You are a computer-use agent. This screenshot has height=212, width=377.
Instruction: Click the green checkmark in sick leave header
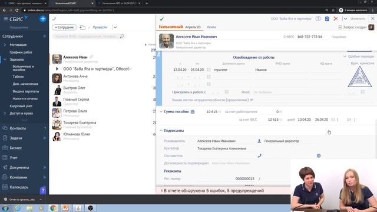click(162, 18)
